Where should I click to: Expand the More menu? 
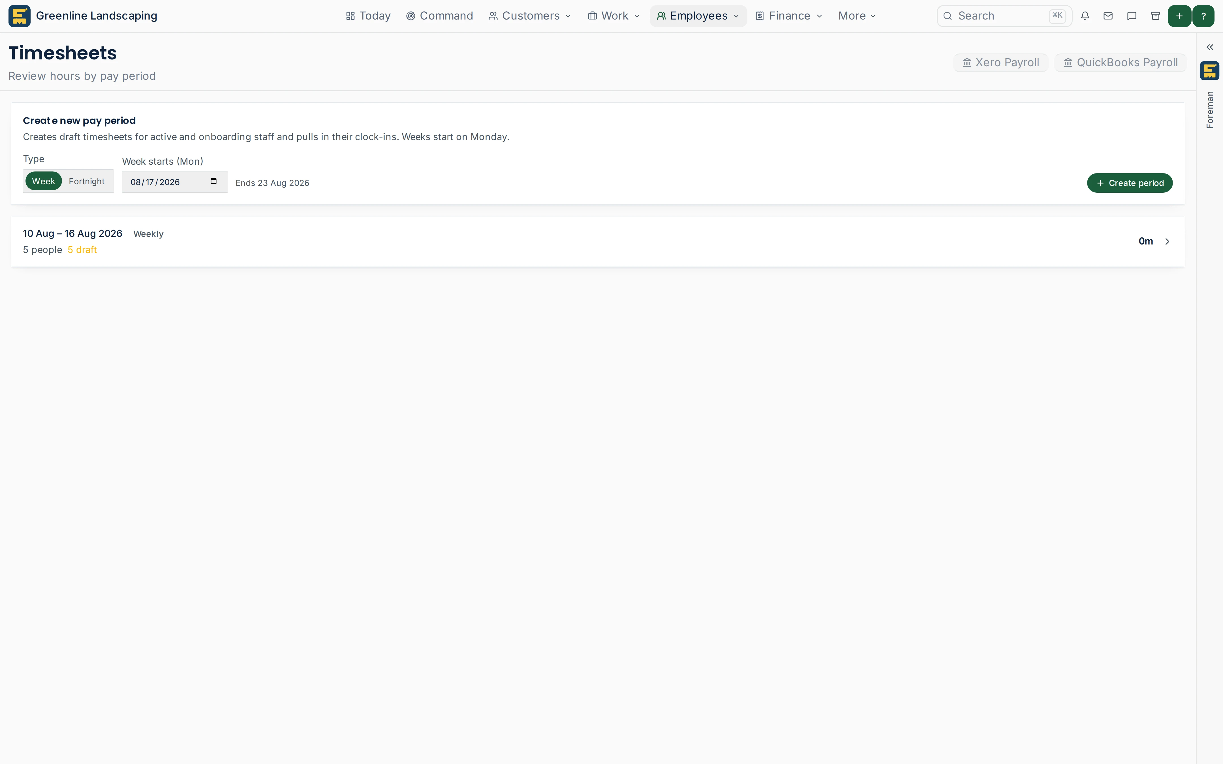click(857, 16)
